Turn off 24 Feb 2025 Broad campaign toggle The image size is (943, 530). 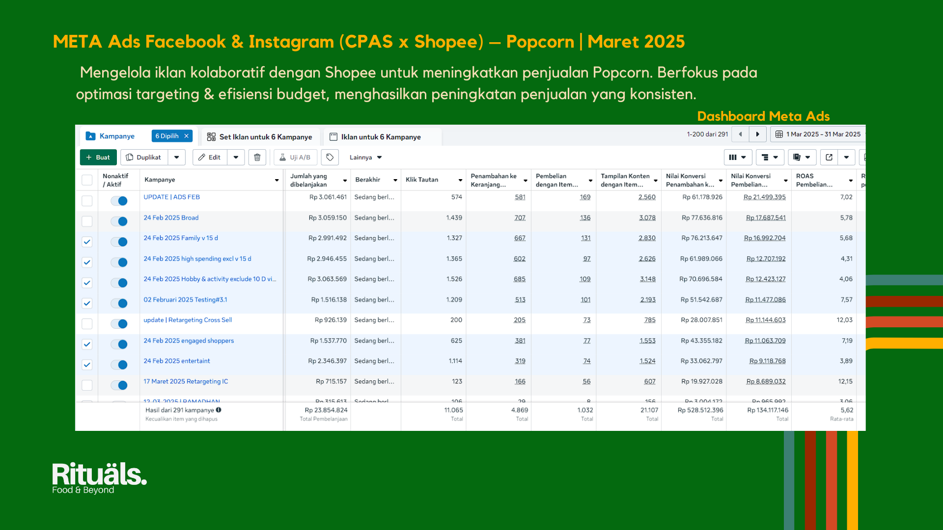119,221
